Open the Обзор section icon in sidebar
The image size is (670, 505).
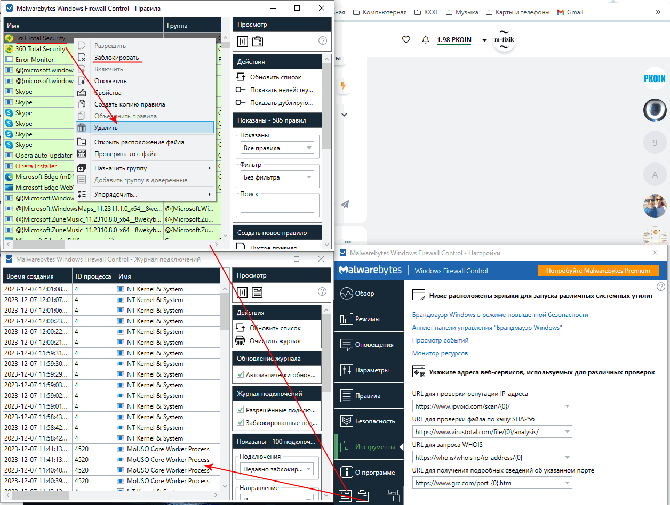coord(347,294)
